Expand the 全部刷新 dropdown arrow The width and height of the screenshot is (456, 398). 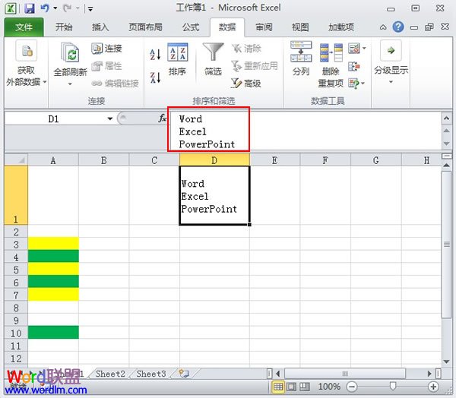coord(70,84)
